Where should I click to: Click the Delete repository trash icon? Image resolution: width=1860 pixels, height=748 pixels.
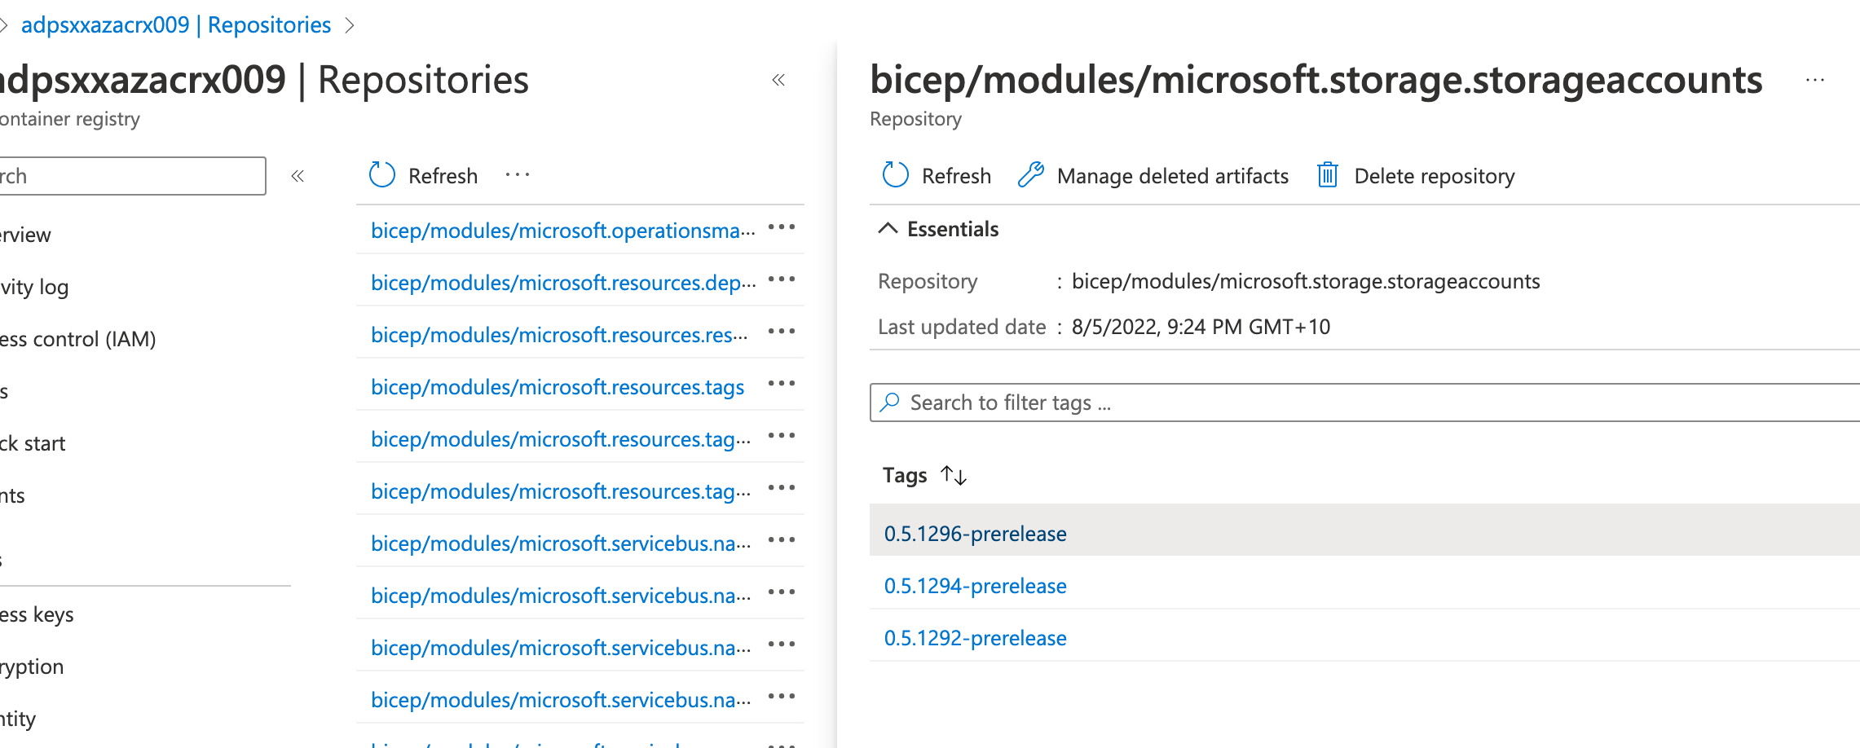pyautogui.click(x=1327, y=175)
